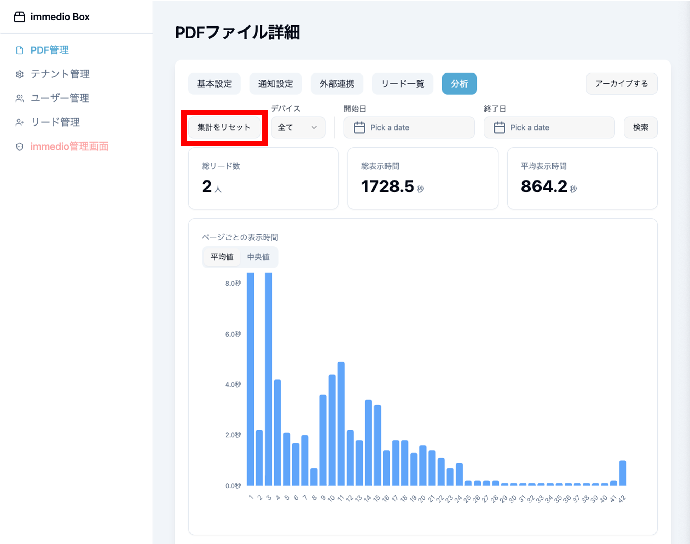
Task: Click the アーカイブする button
Action: click(621, 83)
